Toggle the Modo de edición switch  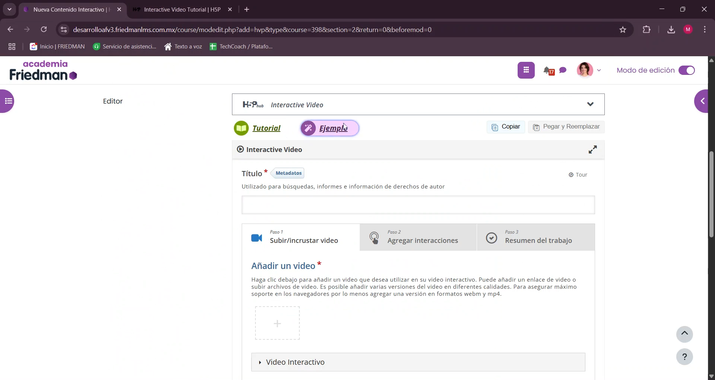coord(686,70)
